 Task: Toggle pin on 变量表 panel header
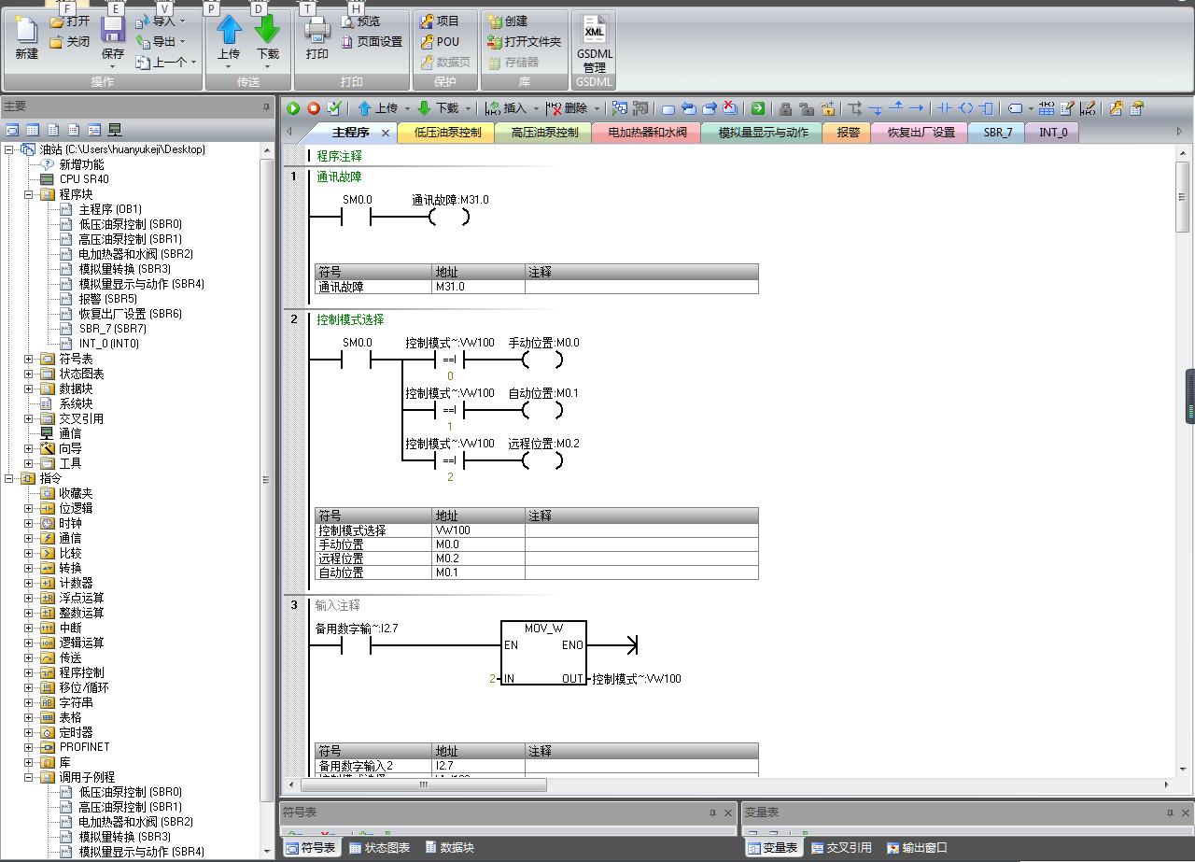click(1169, 813)
